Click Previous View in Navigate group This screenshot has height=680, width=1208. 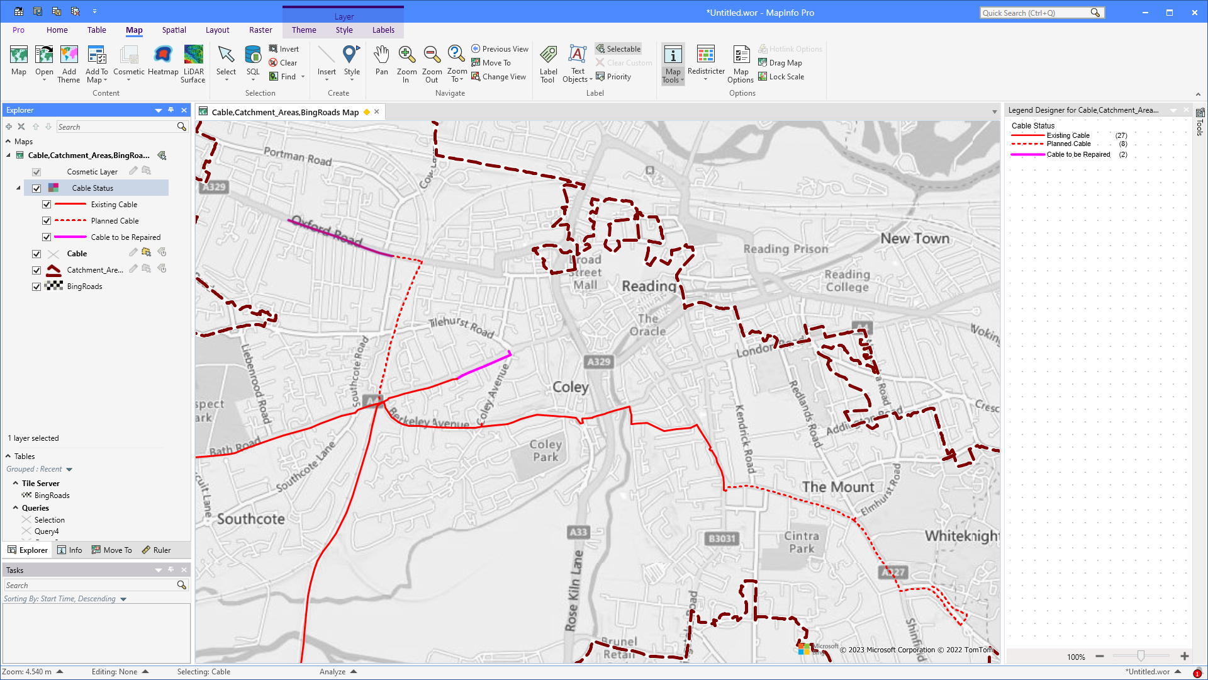point(500,48)
